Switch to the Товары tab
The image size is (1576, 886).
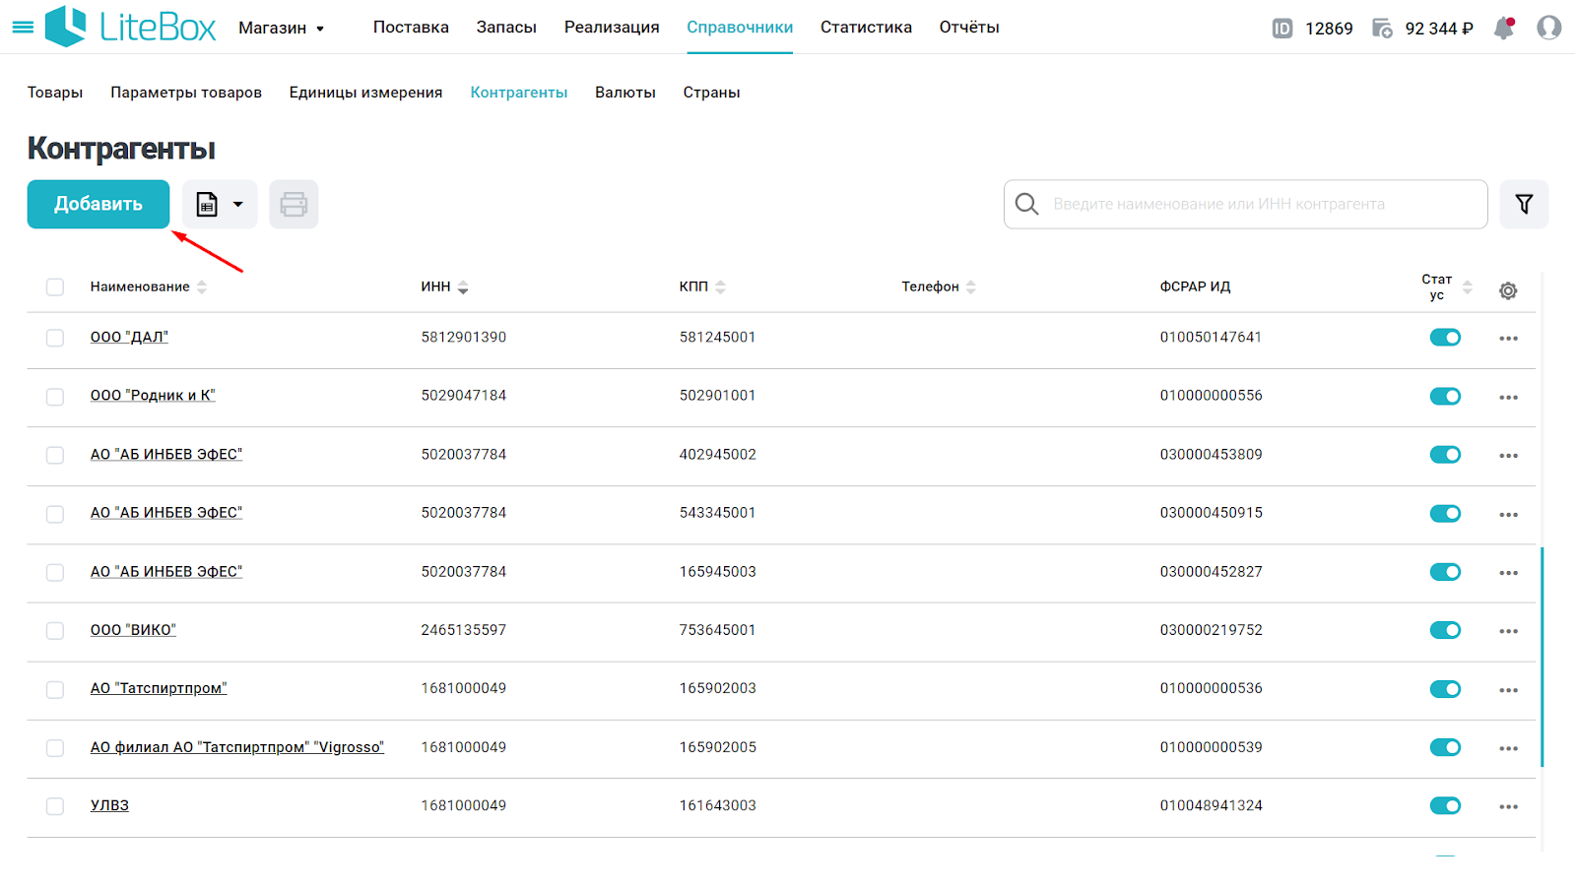[55, 93]
